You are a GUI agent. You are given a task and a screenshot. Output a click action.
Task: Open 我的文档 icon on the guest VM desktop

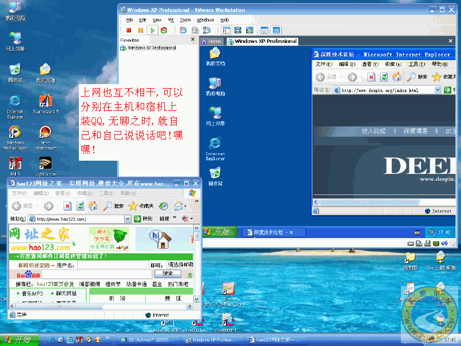(215, 57)
